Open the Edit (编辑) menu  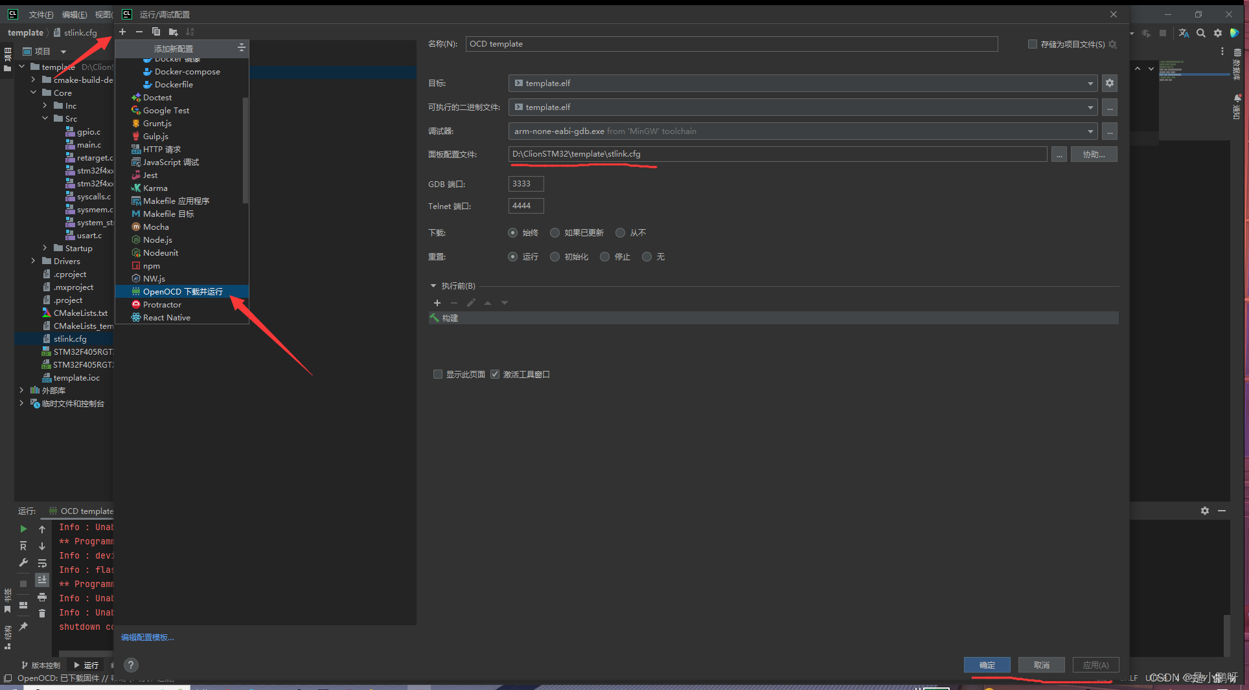click(x=74, y=14)
